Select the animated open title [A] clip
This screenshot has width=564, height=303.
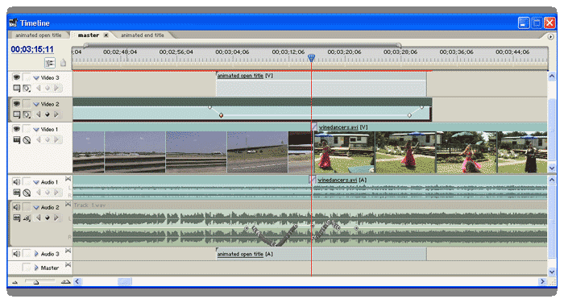pos(321,254)
